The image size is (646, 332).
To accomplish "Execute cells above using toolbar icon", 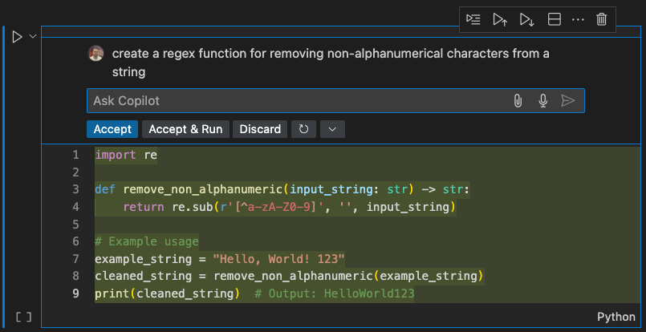I will (500, 19).
